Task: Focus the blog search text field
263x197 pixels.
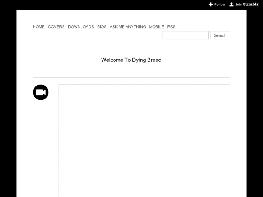Action: point(186,35)
